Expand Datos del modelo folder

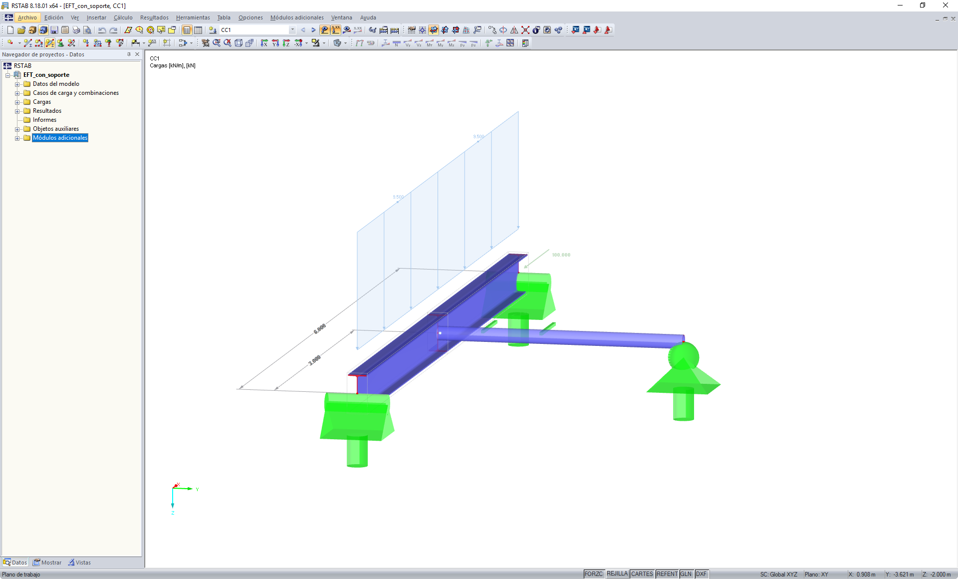pyautogui.click(x=17, y=84)
